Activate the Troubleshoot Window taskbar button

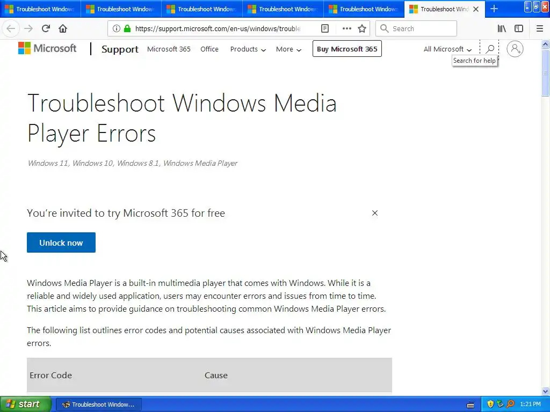click(99, 404)
